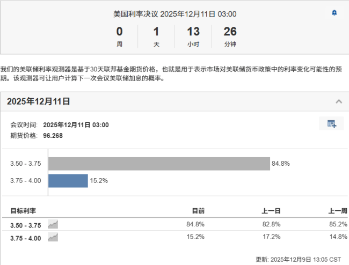Open the chart icon for 3.75 - 4.00
Viewport: 349px width, 265px height.
pos(53,237)
